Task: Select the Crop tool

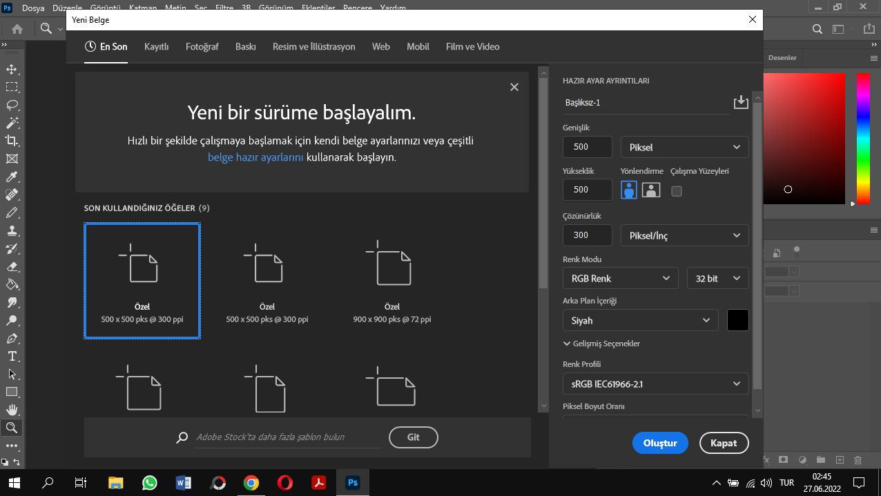Action: tap(12, 141)
